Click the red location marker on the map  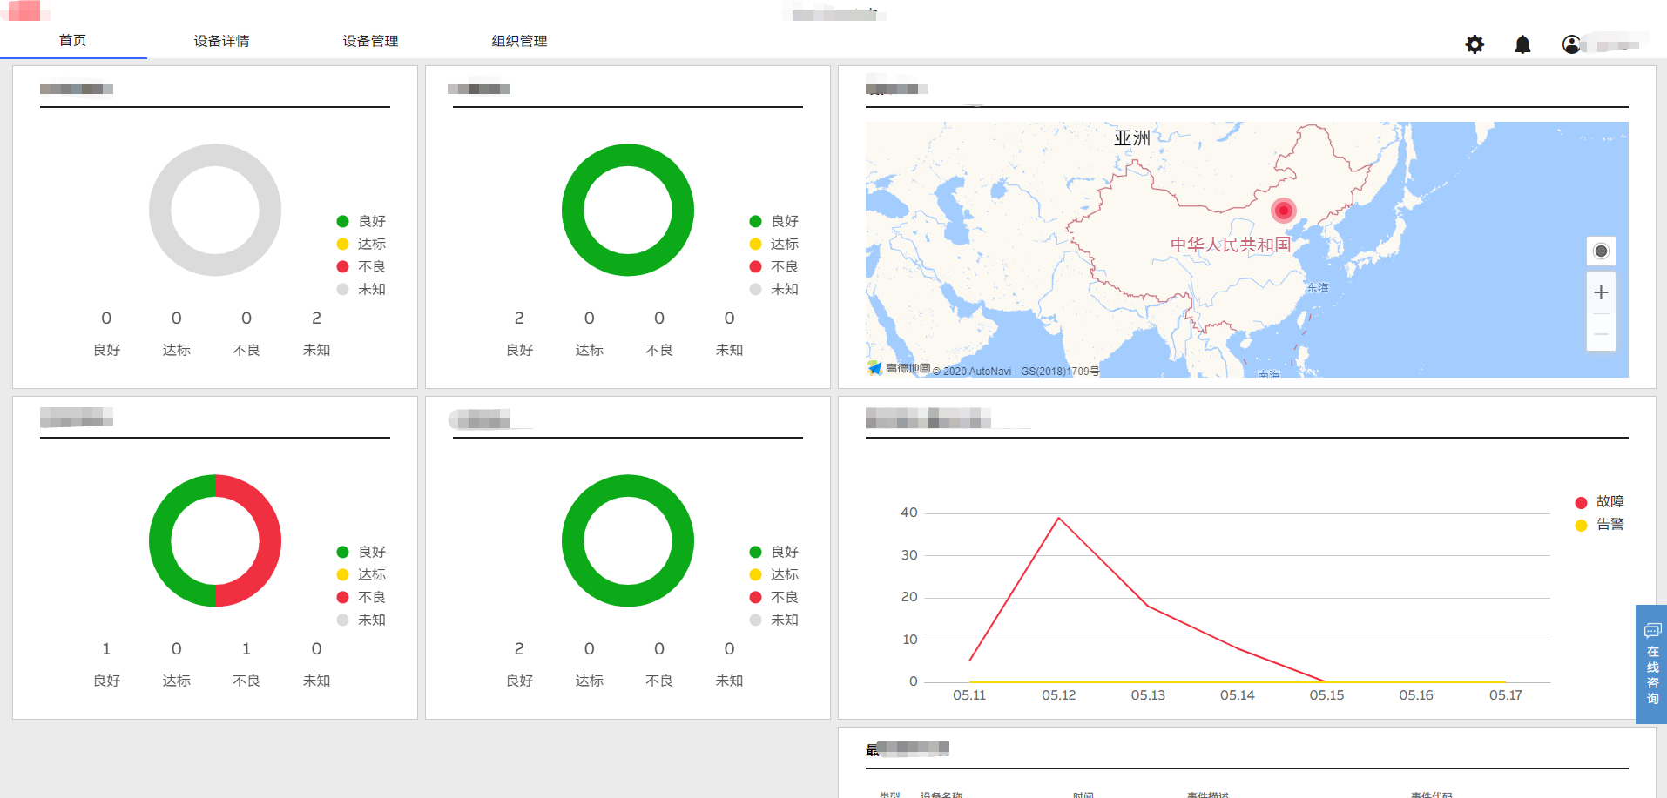1282,210
